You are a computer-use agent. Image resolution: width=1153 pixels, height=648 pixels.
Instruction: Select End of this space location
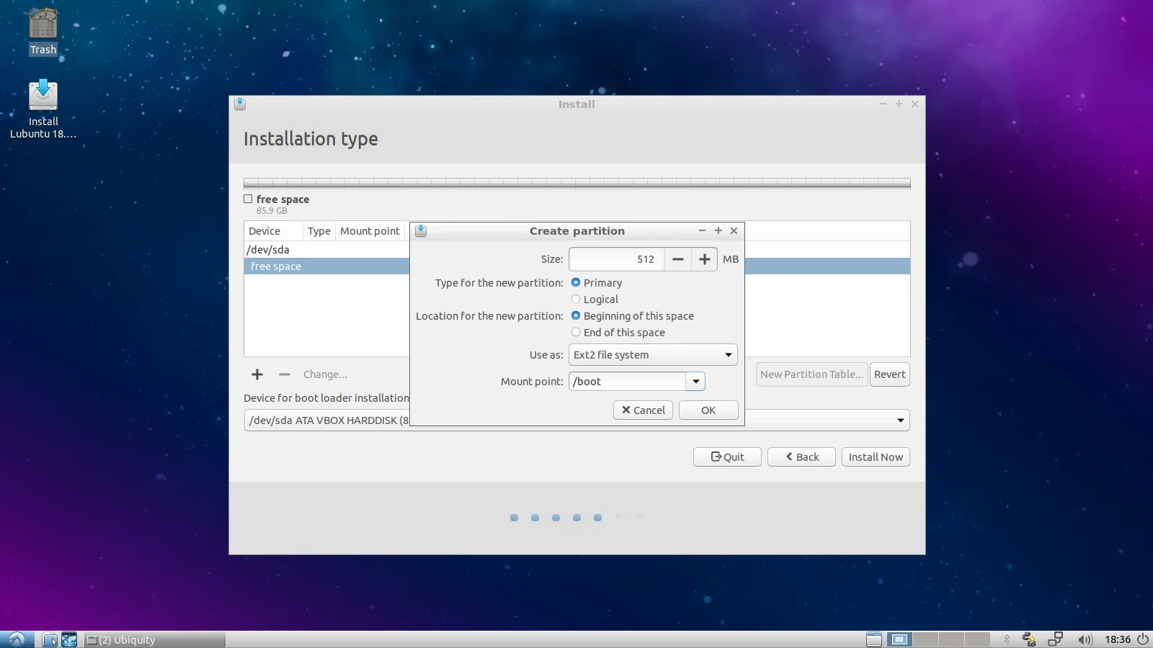(x=576, y=333)
